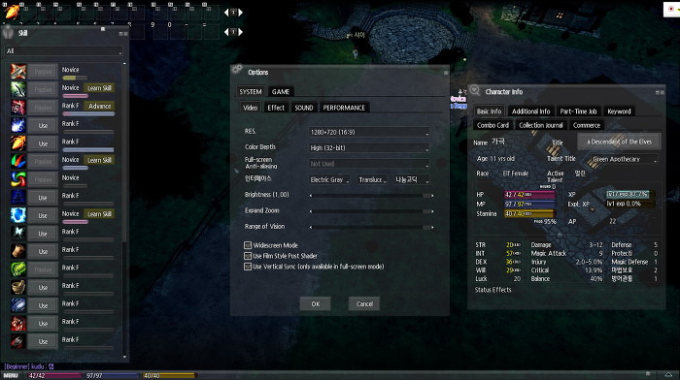Open the Effect sub-tab
Screen dimensions: 680x380
click(x=276, y=108)
